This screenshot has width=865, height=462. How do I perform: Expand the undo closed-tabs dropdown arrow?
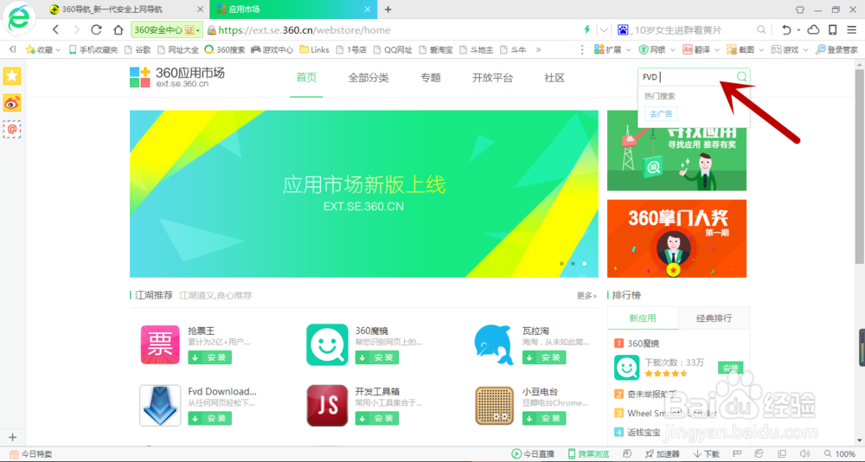798,29
